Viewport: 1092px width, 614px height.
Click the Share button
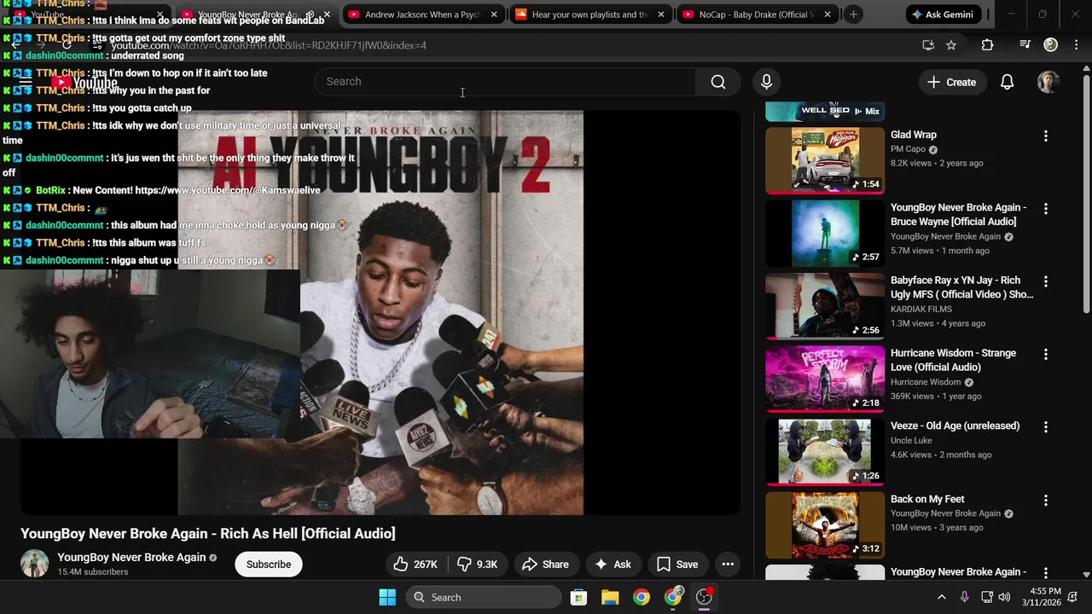pyautogui.click(x=545, y=565)
